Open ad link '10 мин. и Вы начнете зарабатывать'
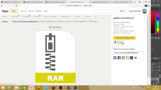The width and height of the screenshot is (161, 90). click(x=25, y=21)
